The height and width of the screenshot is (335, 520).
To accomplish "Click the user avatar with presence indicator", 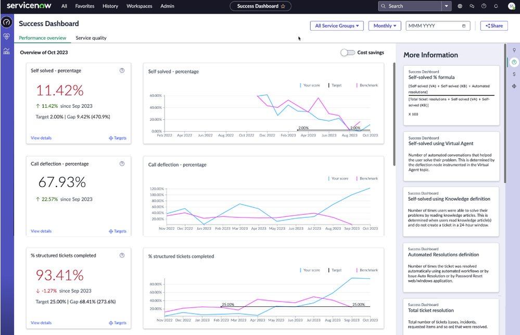I will 511,6.
